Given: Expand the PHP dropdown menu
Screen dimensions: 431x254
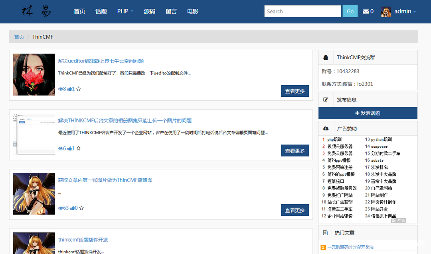Looking at the screenshot, I should click(125, 11).
